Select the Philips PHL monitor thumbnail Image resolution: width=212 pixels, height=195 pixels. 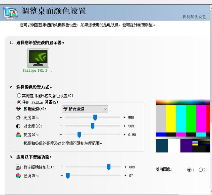pyautogui.click(x=38, y=58)
